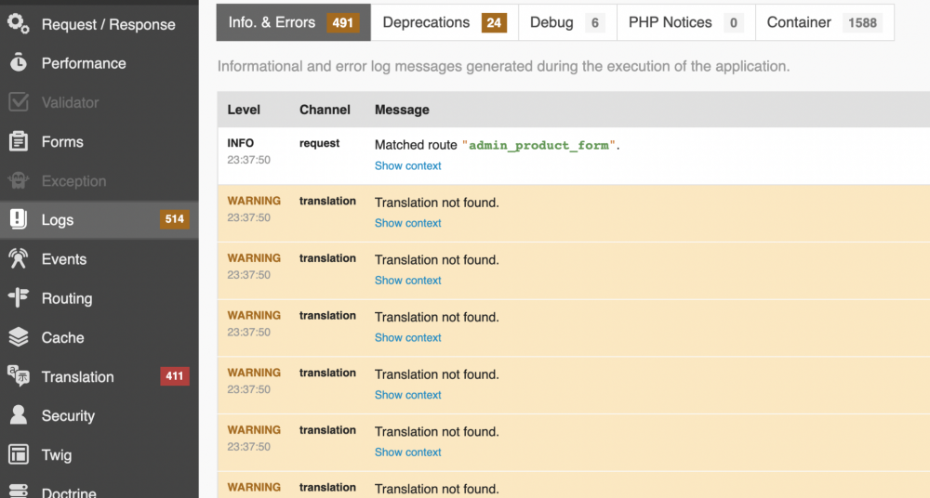Click the Routing signpost icon

coord(19,298)
